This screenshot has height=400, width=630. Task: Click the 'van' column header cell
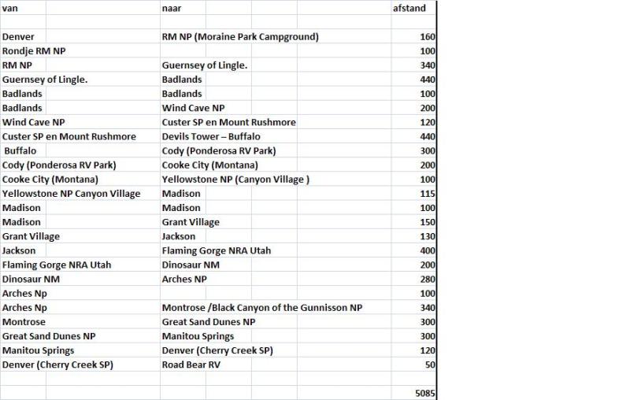(x=9, y=7)
